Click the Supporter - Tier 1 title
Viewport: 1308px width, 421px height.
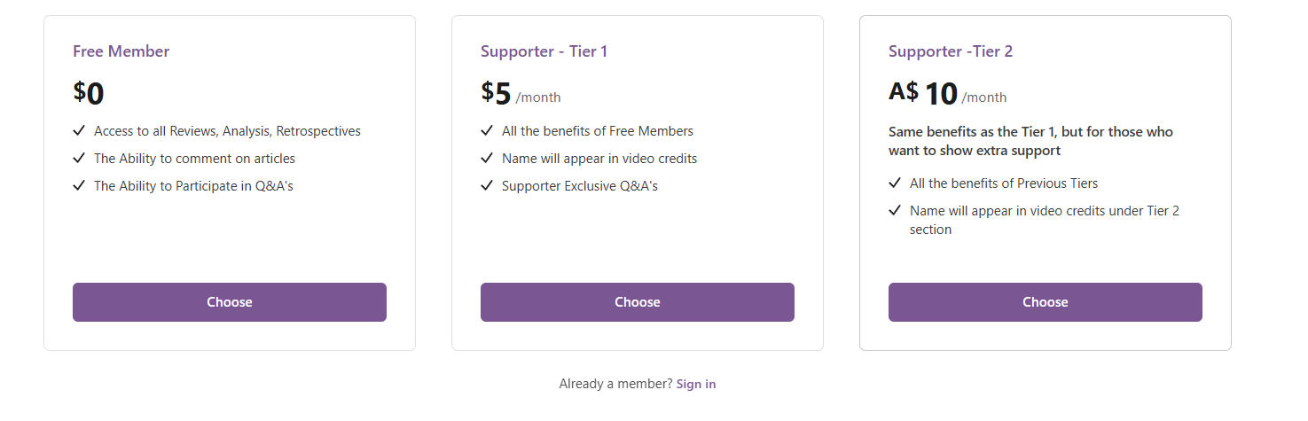coord(544,51)
